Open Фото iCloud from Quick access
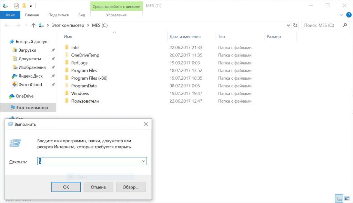The height and width of the screenshot is (203, 353). click(15, 84)
